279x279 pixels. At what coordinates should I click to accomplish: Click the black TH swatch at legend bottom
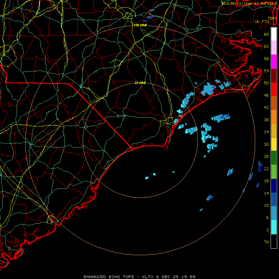pos(274,241)
